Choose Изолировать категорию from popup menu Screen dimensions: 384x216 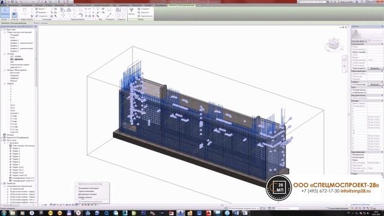(88, 188)
